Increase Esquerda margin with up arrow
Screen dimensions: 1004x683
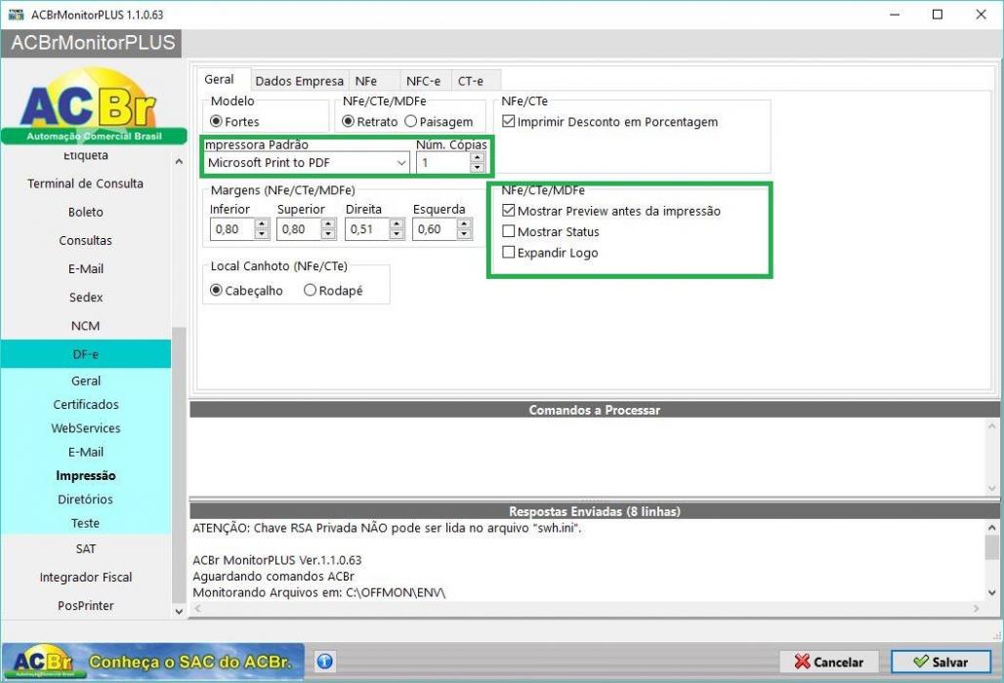(465, 223)
